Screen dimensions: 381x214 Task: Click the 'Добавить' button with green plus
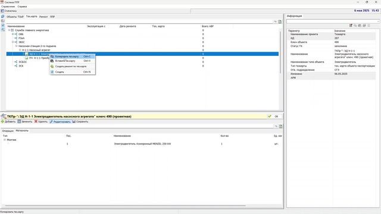coord(8,121)
